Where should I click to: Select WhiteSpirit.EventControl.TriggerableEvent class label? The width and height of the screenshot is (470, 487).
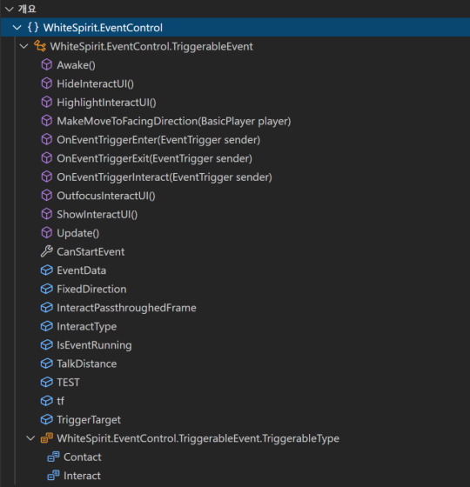point(151,47)
